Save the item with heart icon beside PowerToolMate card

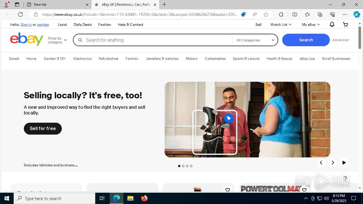(x=228, y=190)
